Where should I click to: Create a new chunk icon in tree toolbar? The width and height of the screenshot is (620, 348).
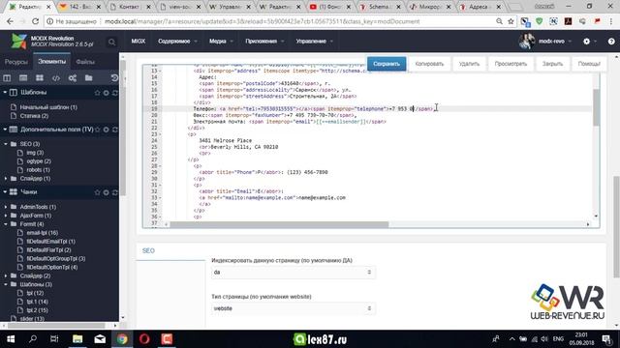[40, 78]
